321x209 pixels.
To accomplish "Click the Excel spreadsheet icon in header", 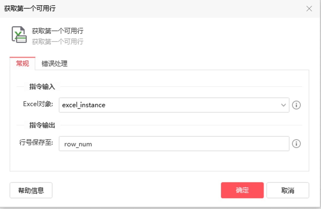I will [19, 35].
